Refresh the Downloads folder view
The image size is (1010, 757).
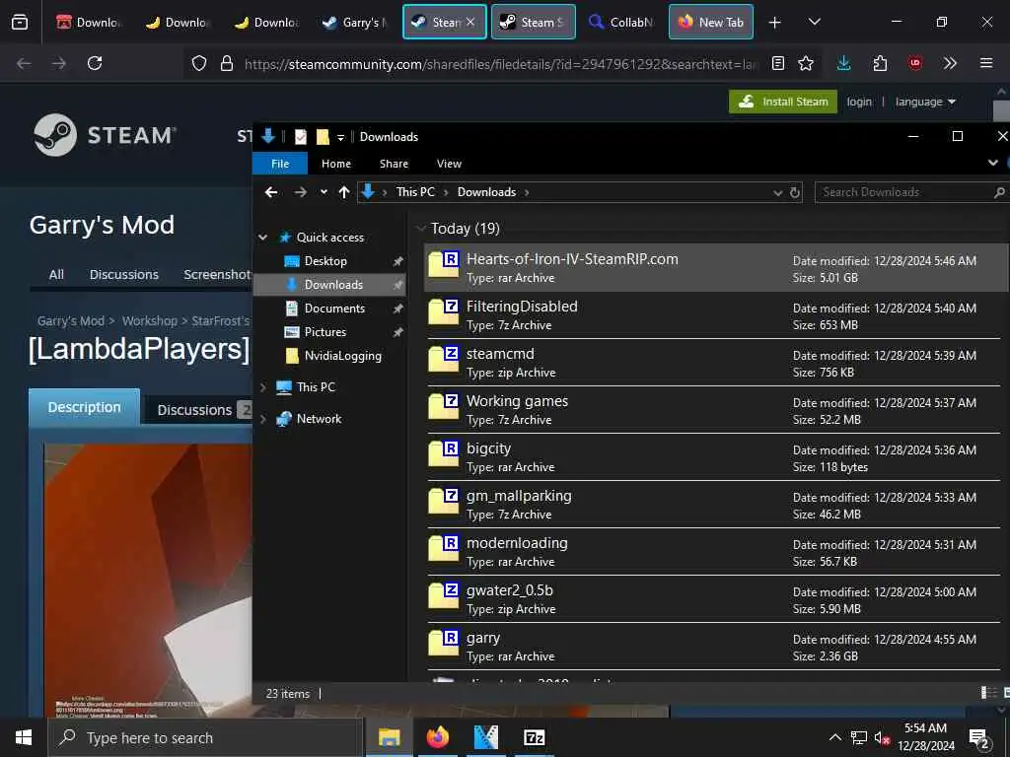tap(795, 192)
